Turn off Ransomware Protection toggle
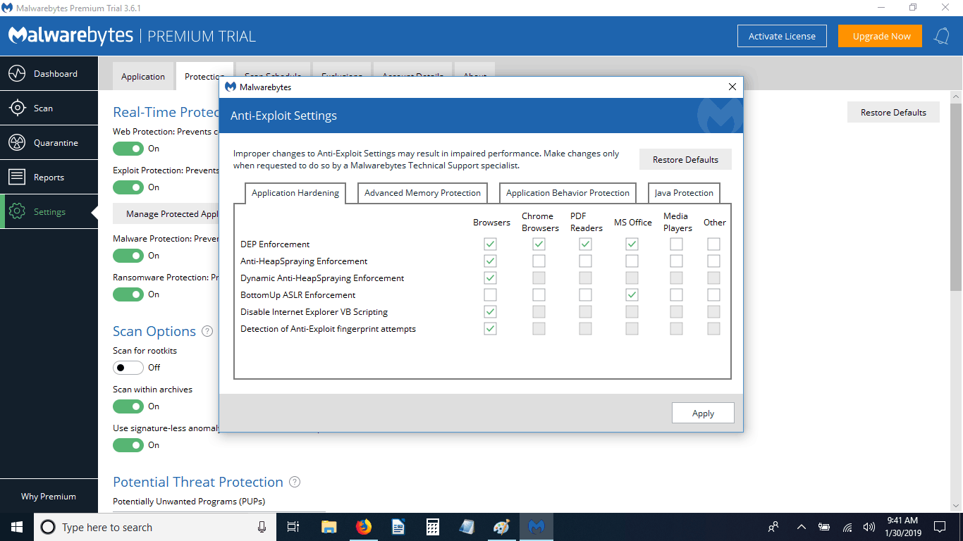Screen dimensions: 963x541 128,294
